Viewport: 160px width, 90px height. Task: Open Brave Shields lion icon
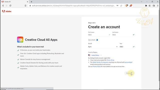127,5
